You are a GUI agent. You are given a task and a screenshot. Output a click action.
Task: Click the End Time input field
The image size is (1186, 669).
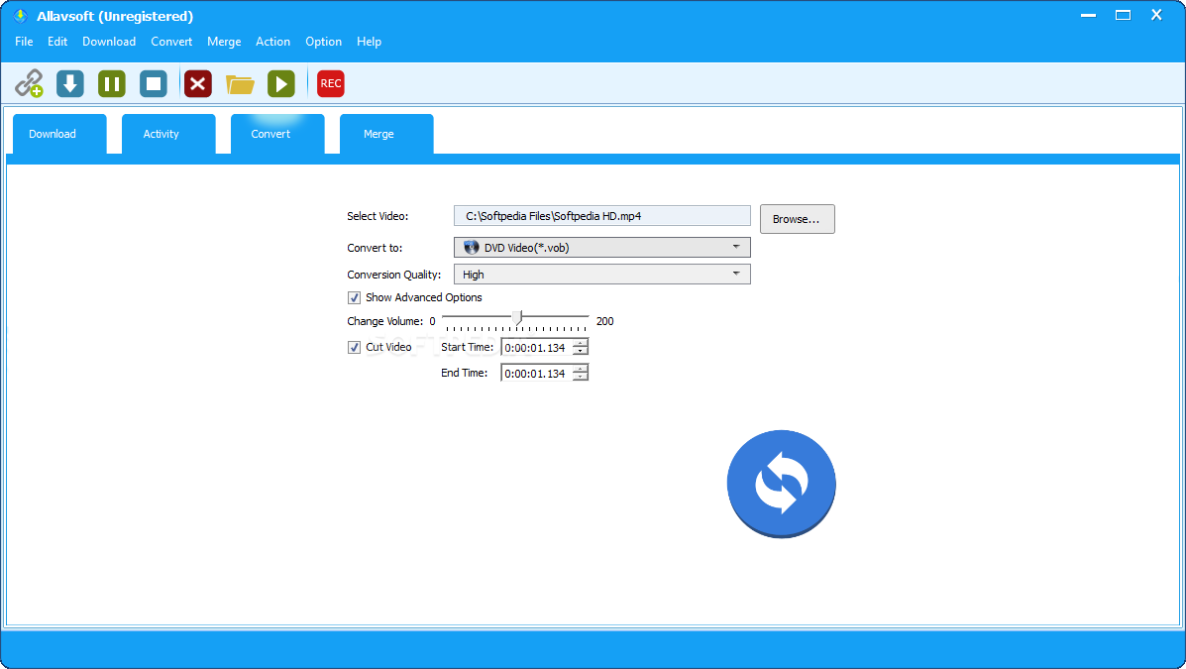(x=536, y=373)
